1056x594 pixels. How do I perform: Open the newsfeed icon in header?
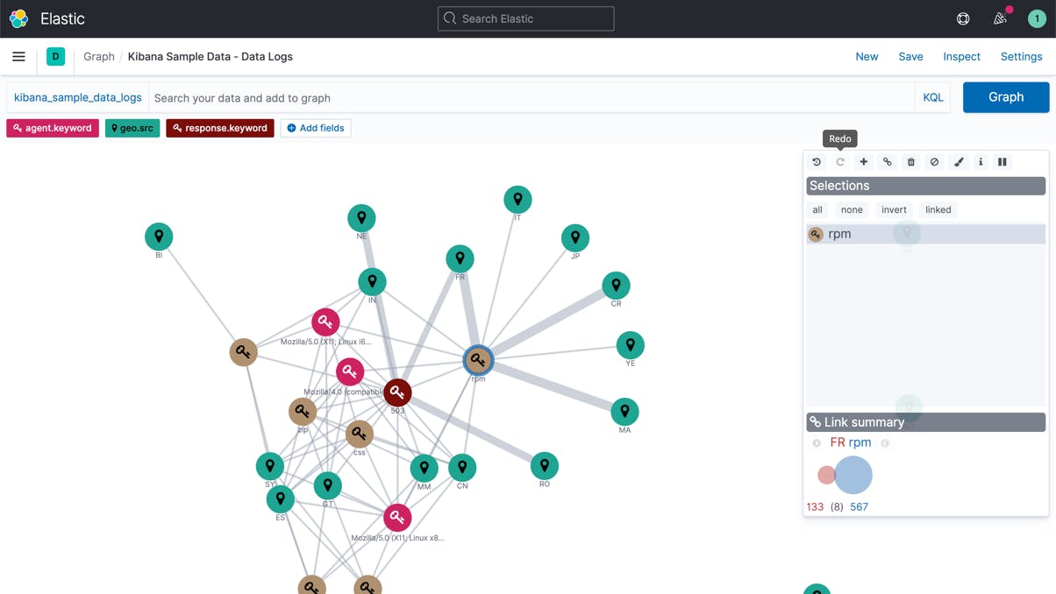(x=1000, y=18)
